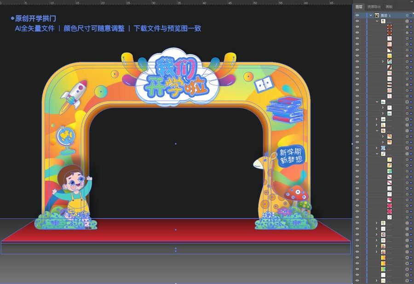This screenshot has height=284, width=414.
Task: Click the stacked books group thumbnail
Action: pyautogui.click(x=383, y=234)
